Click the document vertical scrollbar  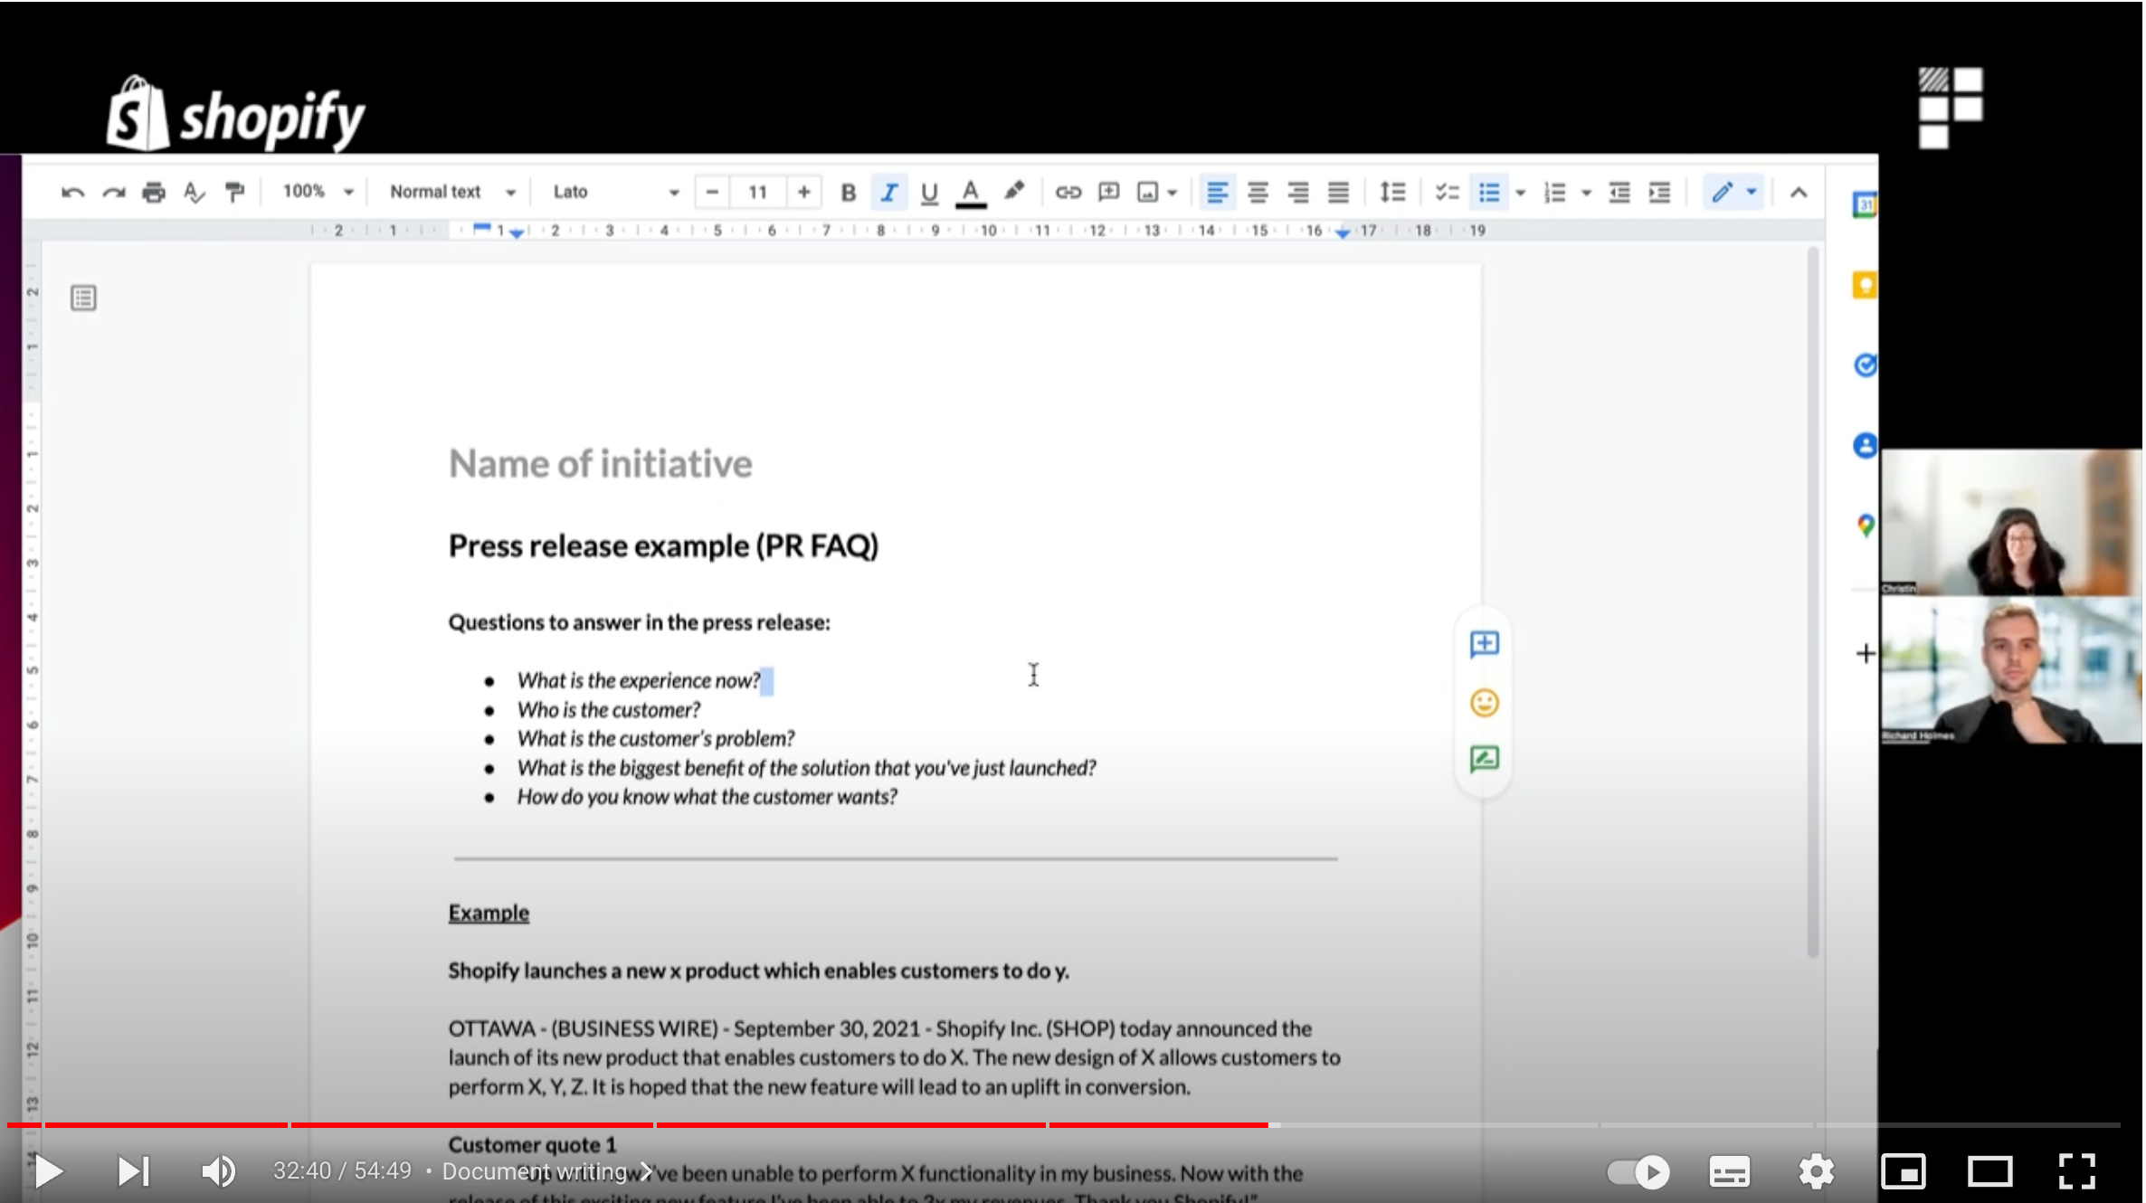pos(1812,601)
